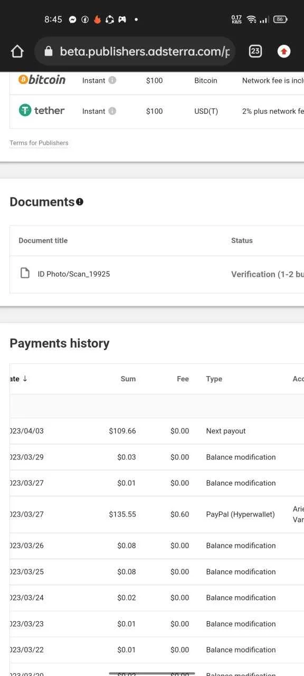This screenshot has width=304, height=676.
Task: Click the Payments history heading
Action: [x=60, y=343]
